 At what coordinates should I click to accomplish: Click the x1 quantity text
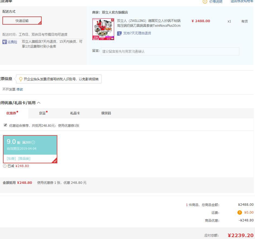229,21
